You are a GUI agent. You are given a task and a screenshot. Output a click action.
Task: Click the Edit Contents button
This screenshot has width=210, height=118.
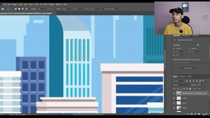click(x=188, y=68)
